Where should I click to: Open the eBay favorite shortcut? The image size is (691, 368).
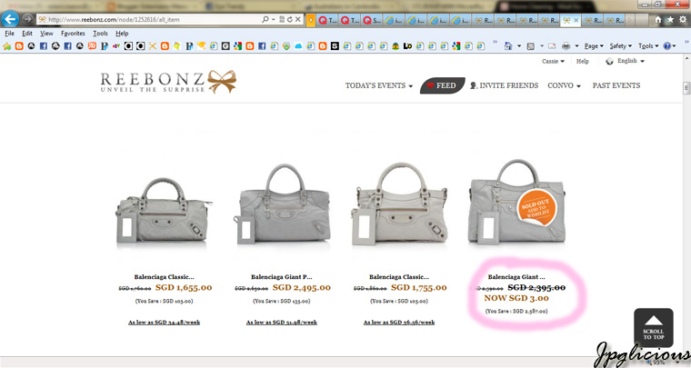(115, 46)
